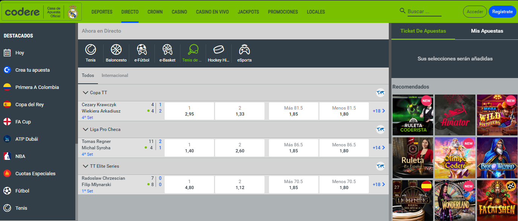Expand +18 more markets for Krawczyk match

pos(379,111)
